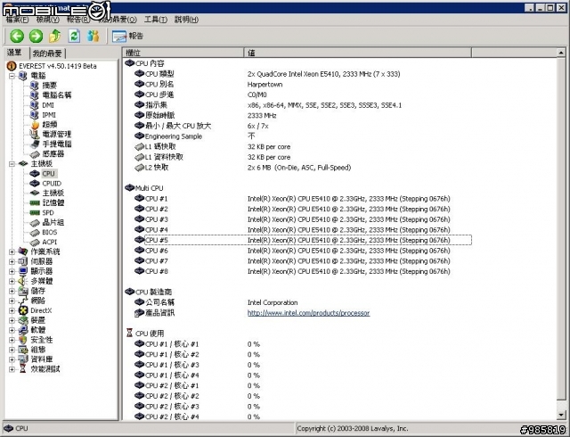
Task: Open the 說明 Help menu
Action: coord(186,20)
